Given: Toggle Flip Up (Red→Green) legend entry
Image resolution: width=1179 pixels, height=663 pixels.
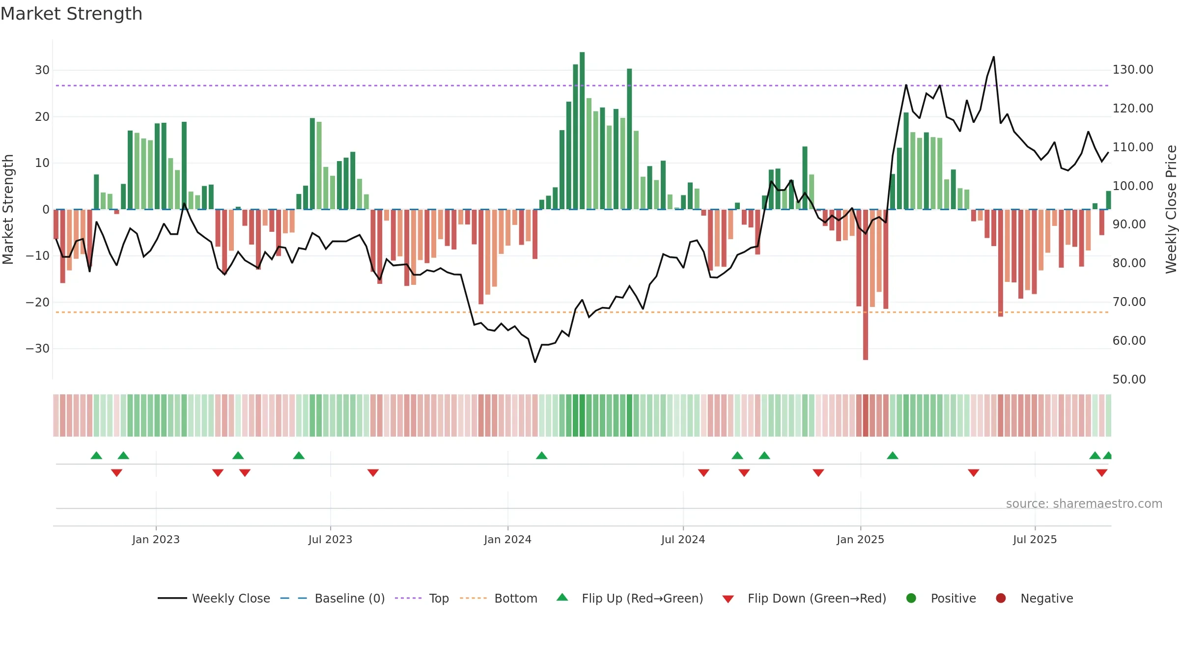Looking at the screenshot, I should pos(630,598).
